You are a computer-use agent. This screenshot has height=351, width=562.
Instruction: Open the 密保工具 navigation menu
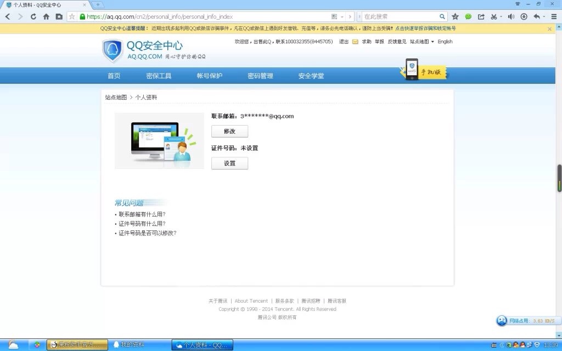click(159, 76)
